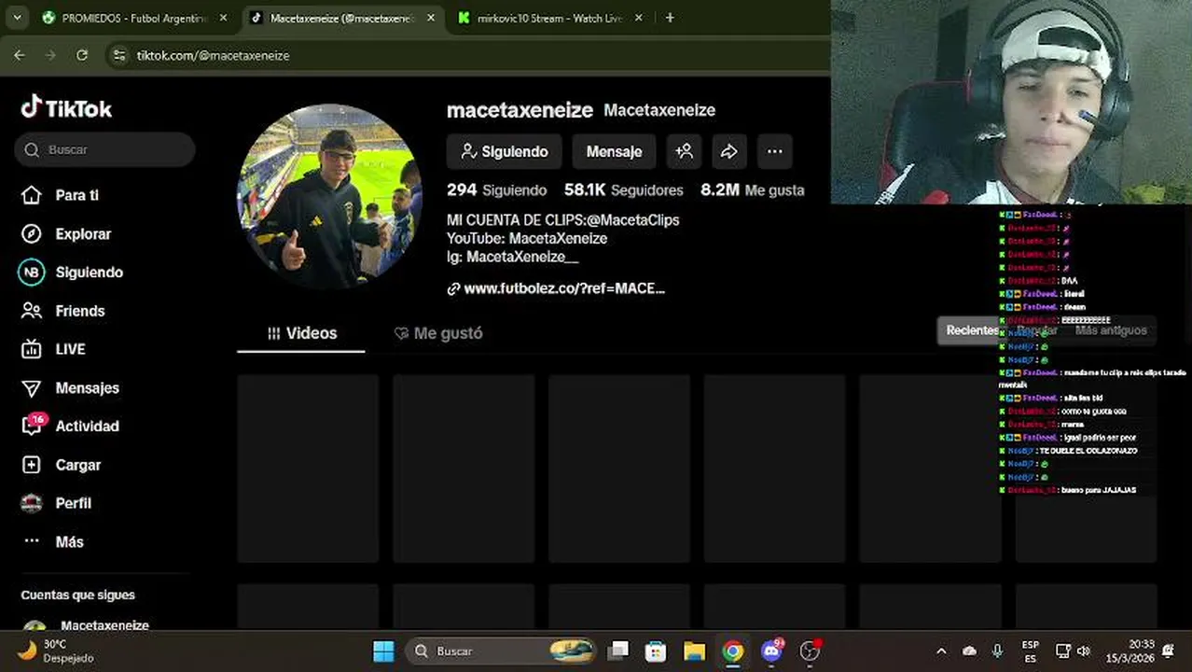Open Microsoft Store from taskbar
The height and width of the screenshot is (672, 1192).
[656, 651]
